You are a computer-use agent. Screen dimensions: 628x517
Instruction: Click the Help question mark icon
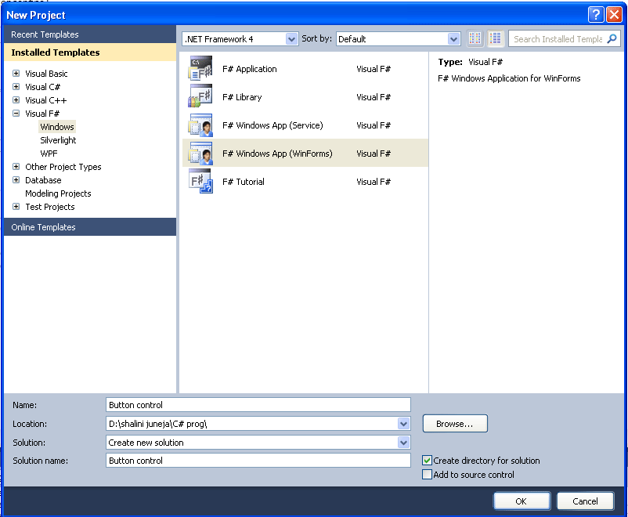596,14
